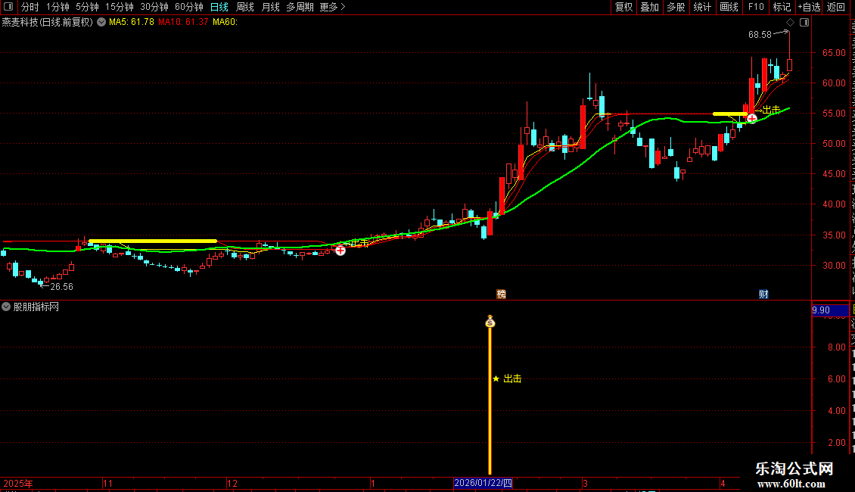Viewport: 855px width, 492px height.
Task: Select the 60分钟 period tab
Action: coord(189,7)
